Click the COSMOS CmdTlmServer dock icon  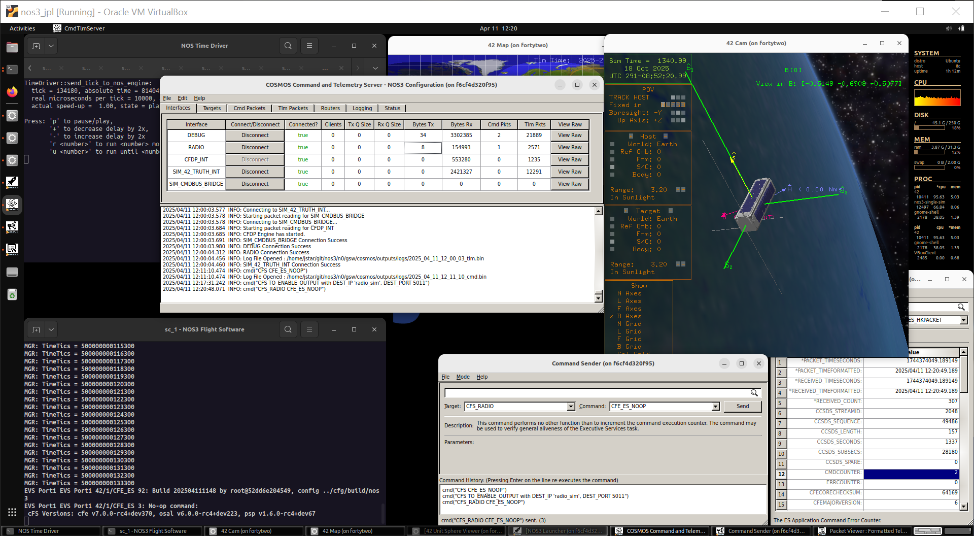(12, 205)
